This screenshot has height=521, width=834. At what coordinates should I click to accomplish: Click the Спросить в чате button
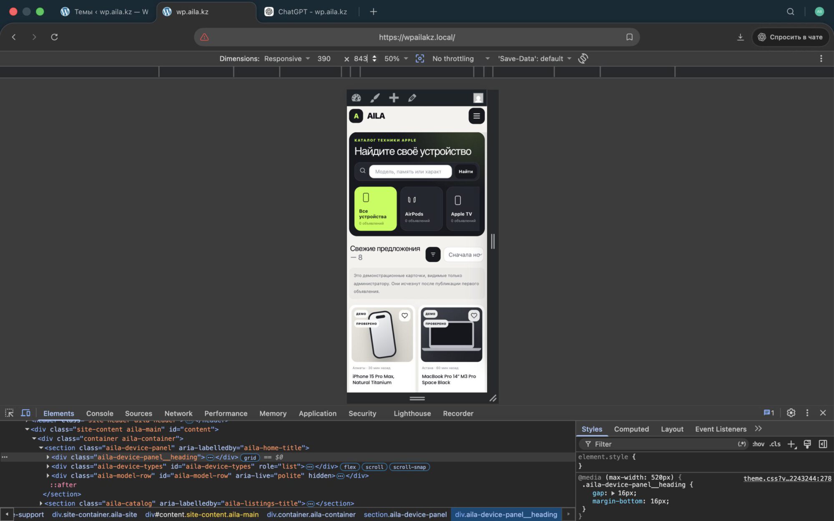(790, 37)
